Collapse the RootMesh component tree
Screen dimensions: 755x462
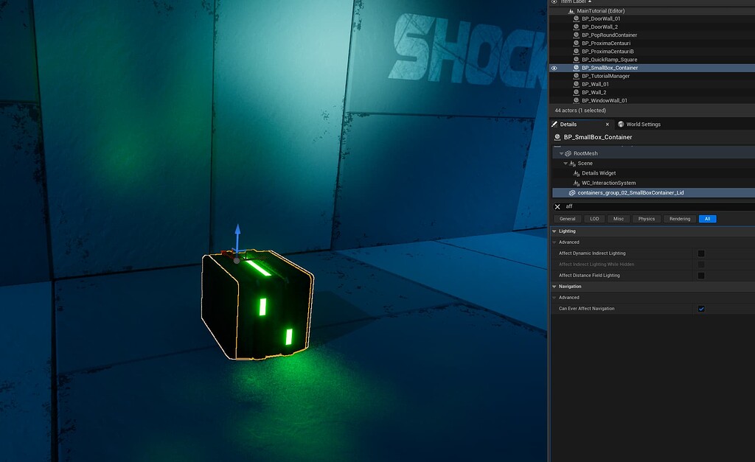tap(561, 153)
